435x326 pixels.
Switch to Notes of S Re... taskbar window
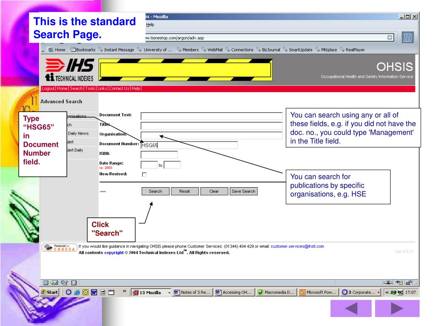[x=192, y=292]
